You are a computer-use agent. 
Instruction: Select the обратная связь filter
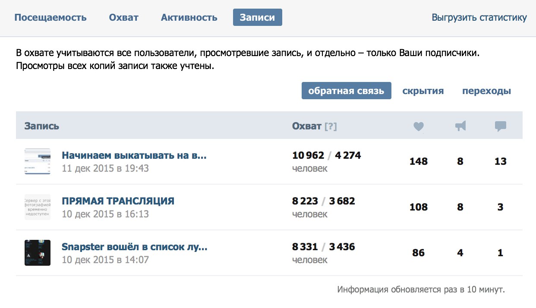(x=347, y=91)
